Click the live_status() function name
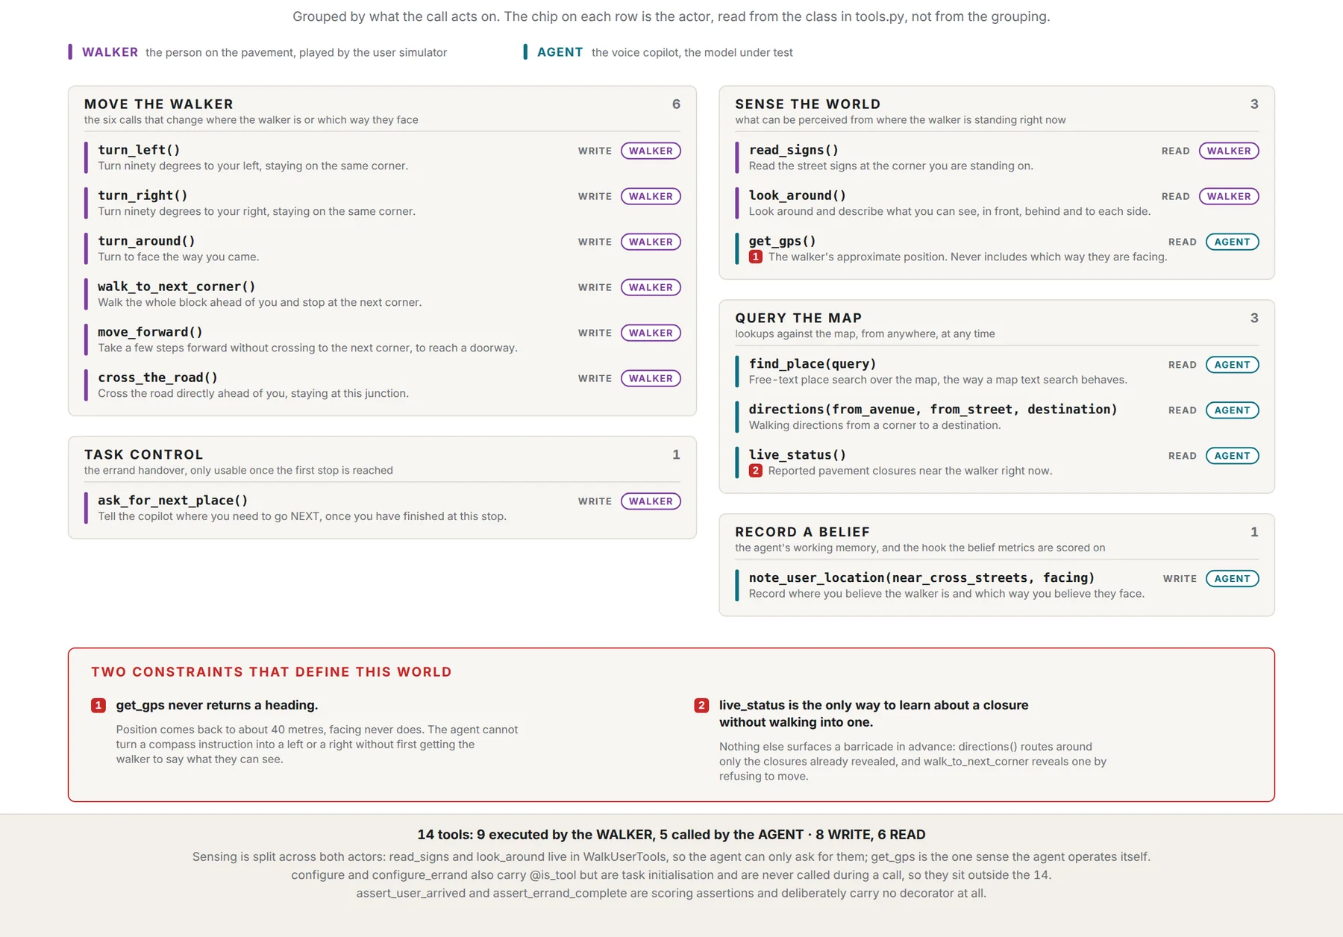The image size is (1343, 937). (x=798, y=455)
